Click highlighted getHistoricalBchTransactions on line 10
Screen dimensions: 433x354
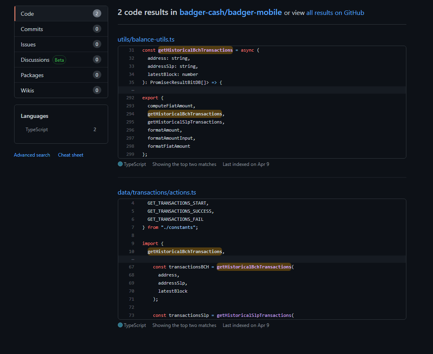pos(185,251)
